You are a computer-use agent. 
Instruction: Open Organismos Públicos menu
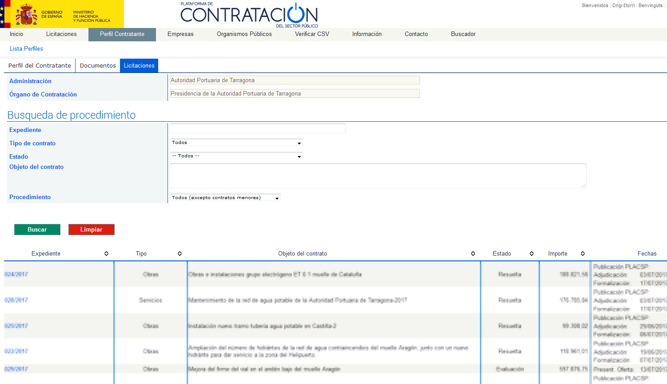point(244,34)
